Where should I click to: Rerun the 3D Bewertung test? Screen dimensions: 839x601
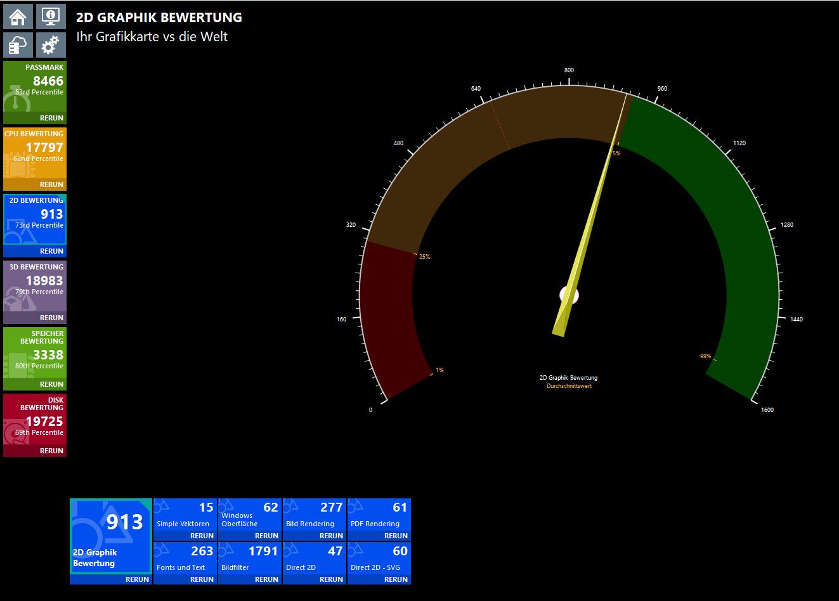[x=51, y=318]
